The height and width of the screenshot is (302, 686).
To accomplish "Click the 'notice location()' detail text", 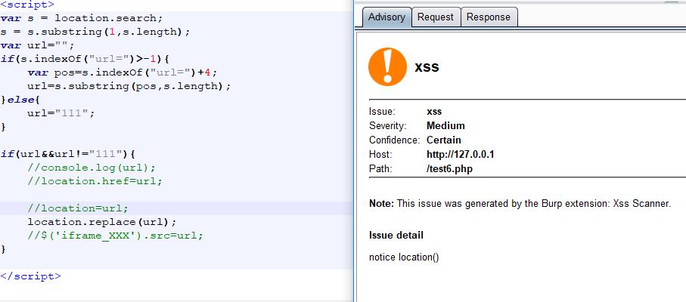I will [x=404, y=257].
